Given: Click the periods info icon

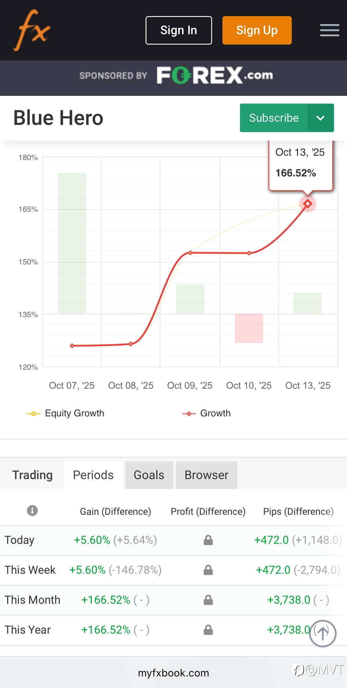Looking at the screenshot, I should click(x=32, y=511).
